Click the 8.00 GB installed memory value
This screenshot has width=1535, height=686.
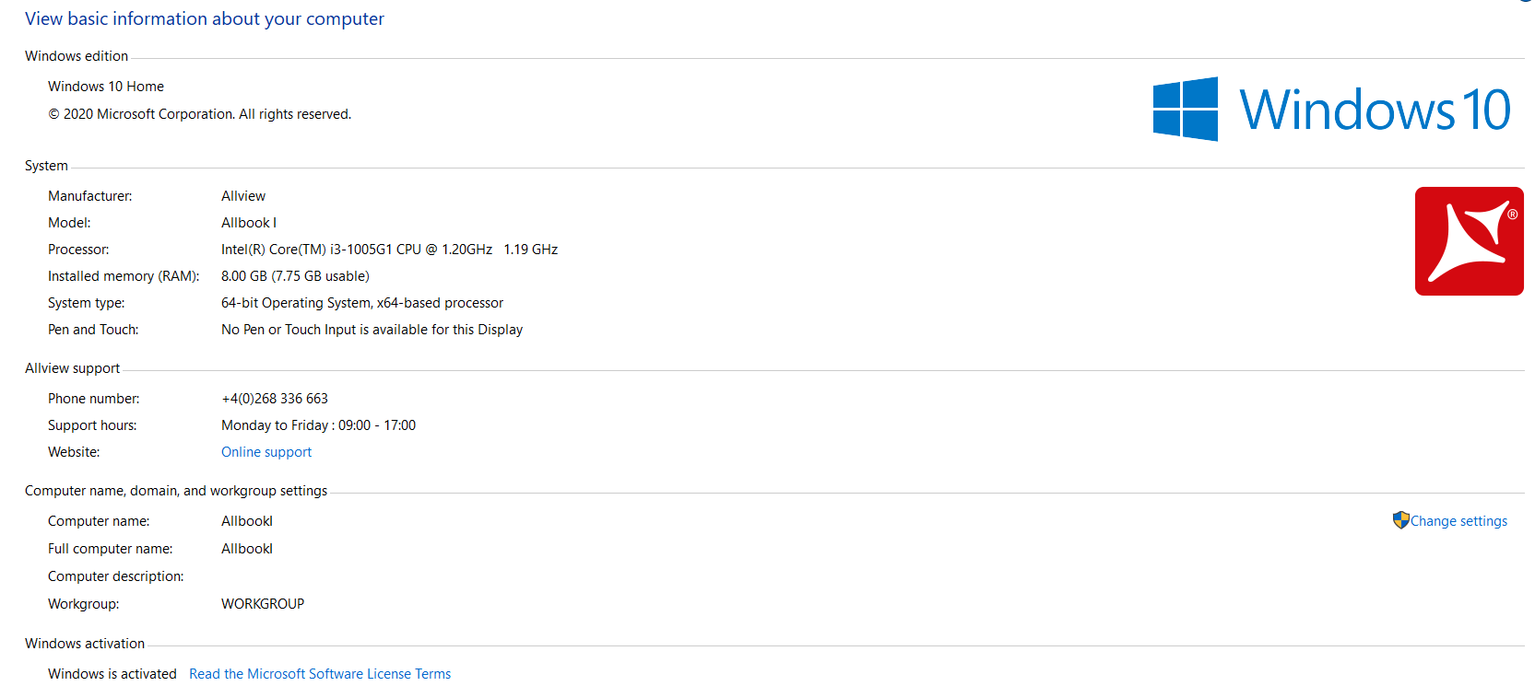[295, 276]
